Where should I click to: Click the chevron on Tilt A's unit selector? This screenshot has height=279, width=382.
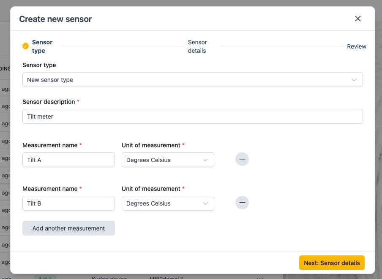[x=206, y=160]
